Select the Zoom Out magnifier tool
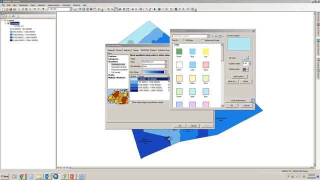Viewport: 320px width, 180px height. click(112, 9)
